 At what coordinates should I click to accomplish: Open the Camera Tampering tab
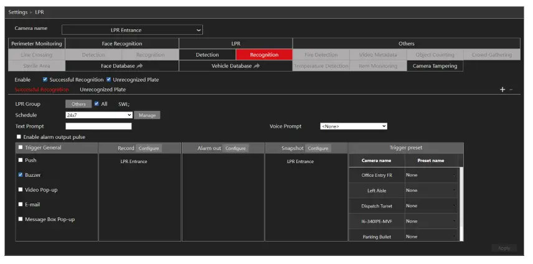pyautogui.click(x=435, y=66)
